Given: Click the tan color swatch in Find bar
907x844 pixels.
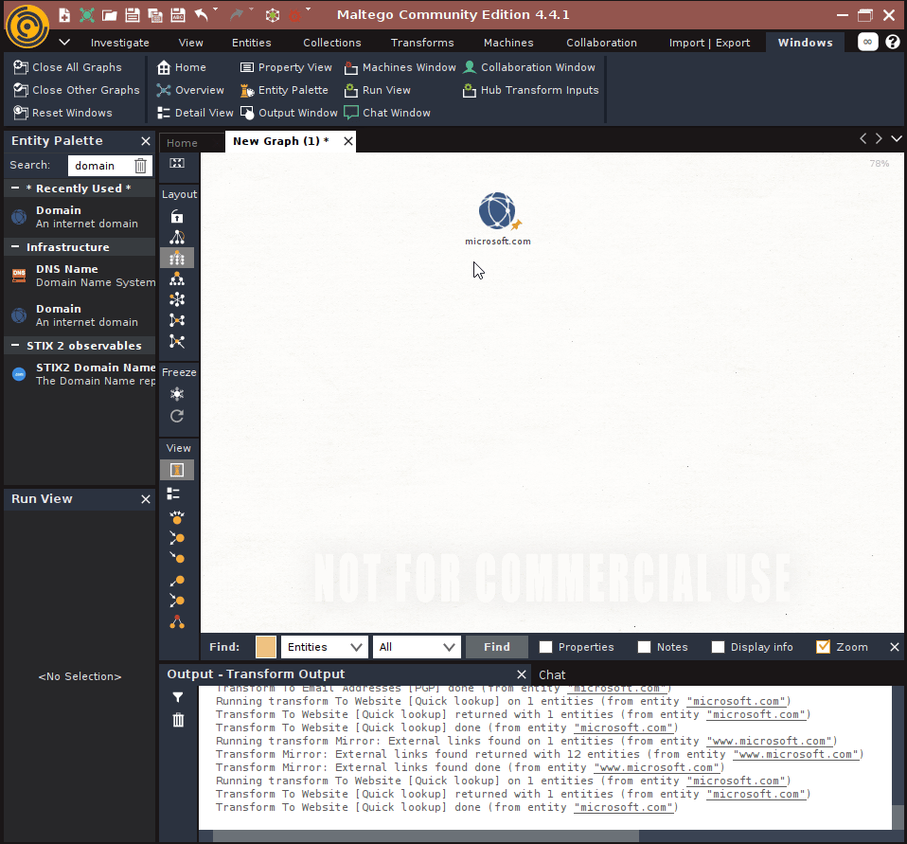Looking at the screenshot, I should pos(265,647).
